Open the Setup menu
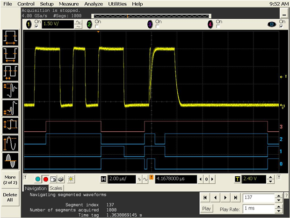This screenshot has width=290, height=218. point(47,4)
